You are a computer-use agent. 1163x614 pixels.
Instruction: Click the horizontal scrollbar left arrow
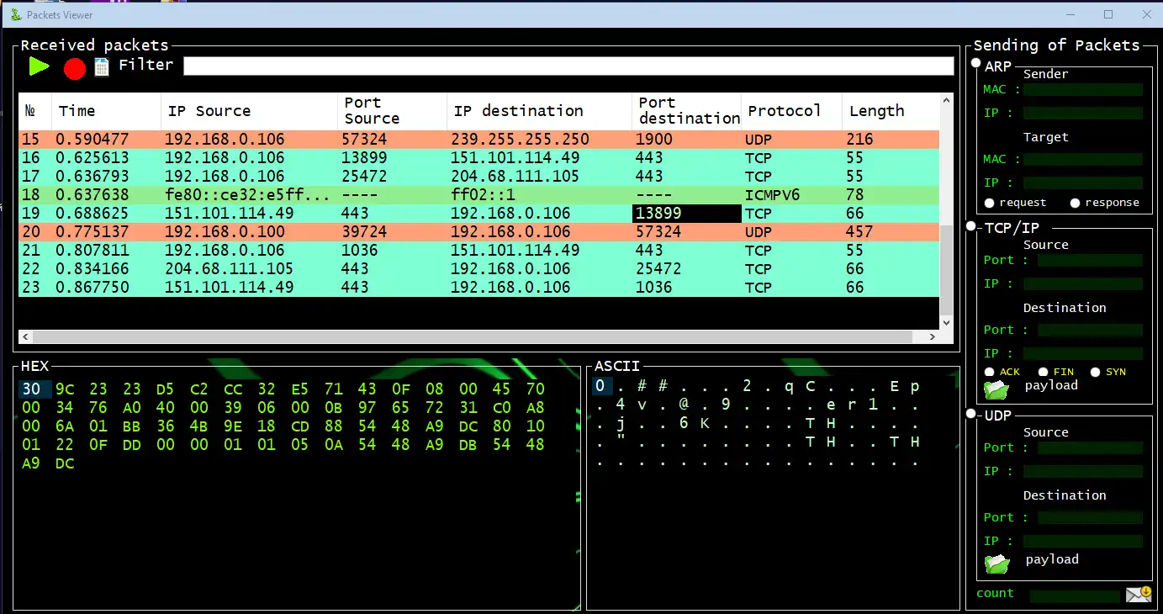[x=25, y=336]
